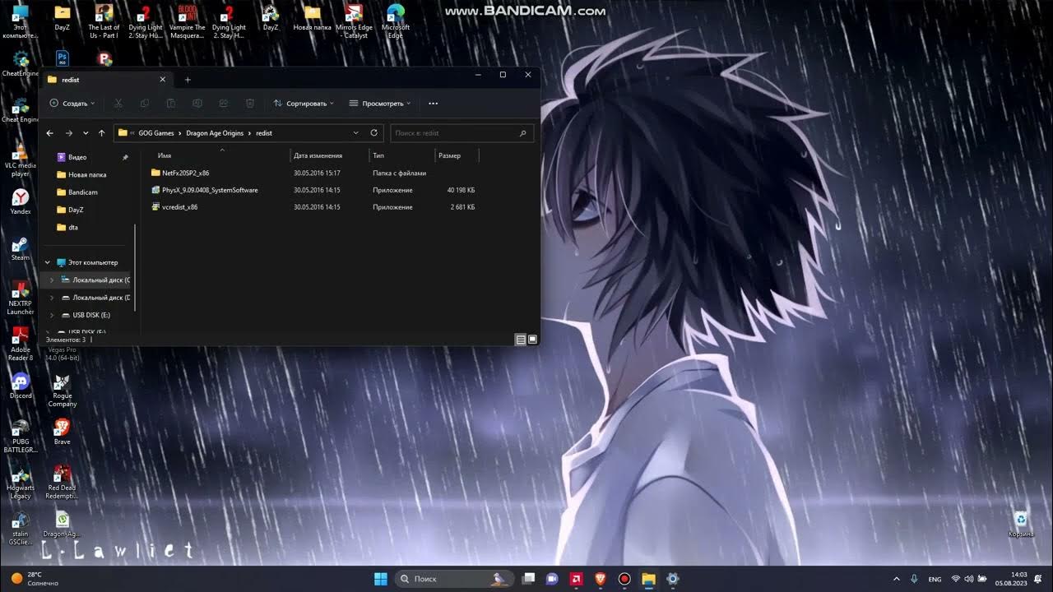1053x592 pixels.
Task: Expand the Локальный диск (C drive node
Action: click(52, 280)
